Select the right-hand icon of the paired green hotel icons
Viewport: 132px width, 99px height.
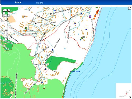coord(84,37)
